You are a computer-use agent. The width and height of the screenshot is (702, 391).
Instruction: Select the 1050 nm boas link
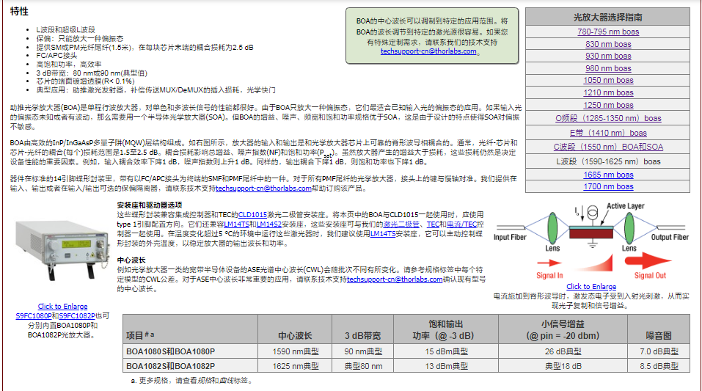(x=607, y=81)
